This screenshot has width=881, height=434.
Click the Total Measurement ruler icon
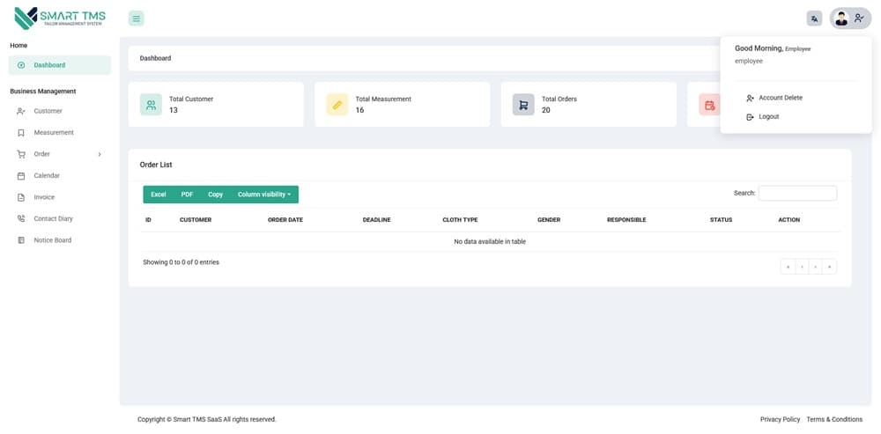(x=337, y=105)
